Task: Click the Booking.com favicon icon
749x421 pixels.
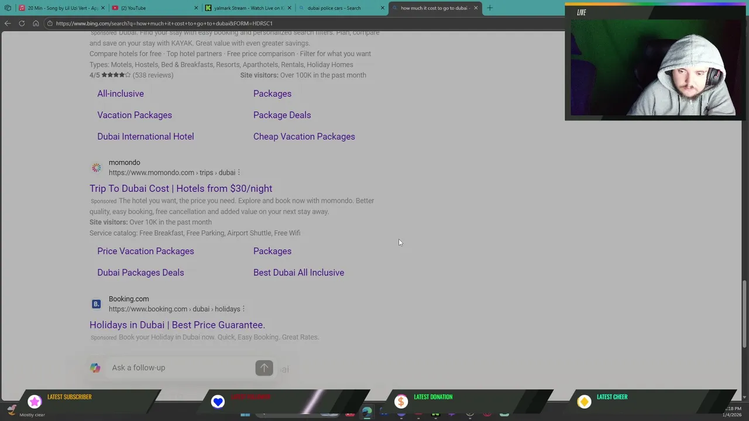Action: 97,304
